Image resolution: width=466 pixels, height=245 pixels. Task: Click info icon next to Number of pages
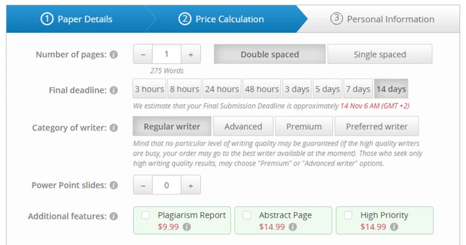[114, 54]
